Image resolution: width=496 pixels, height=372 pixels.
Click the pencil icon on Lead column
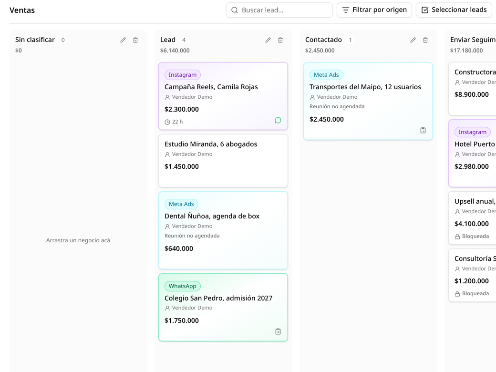[268, 40]
